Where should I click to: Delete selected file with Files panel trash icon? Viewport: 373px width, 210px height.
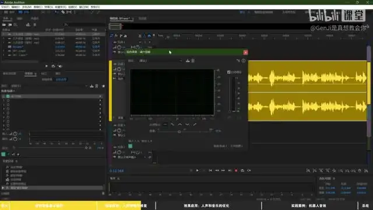click(35, 24)
